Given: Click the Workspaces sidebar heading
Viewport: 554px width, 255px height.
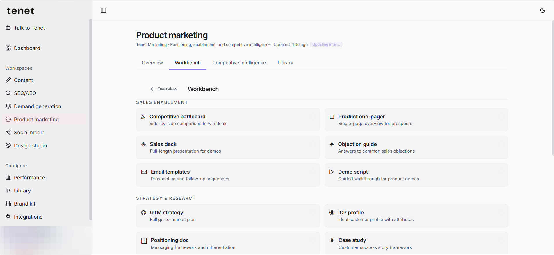Looking at the screenshot, I should tap(19, 68).
